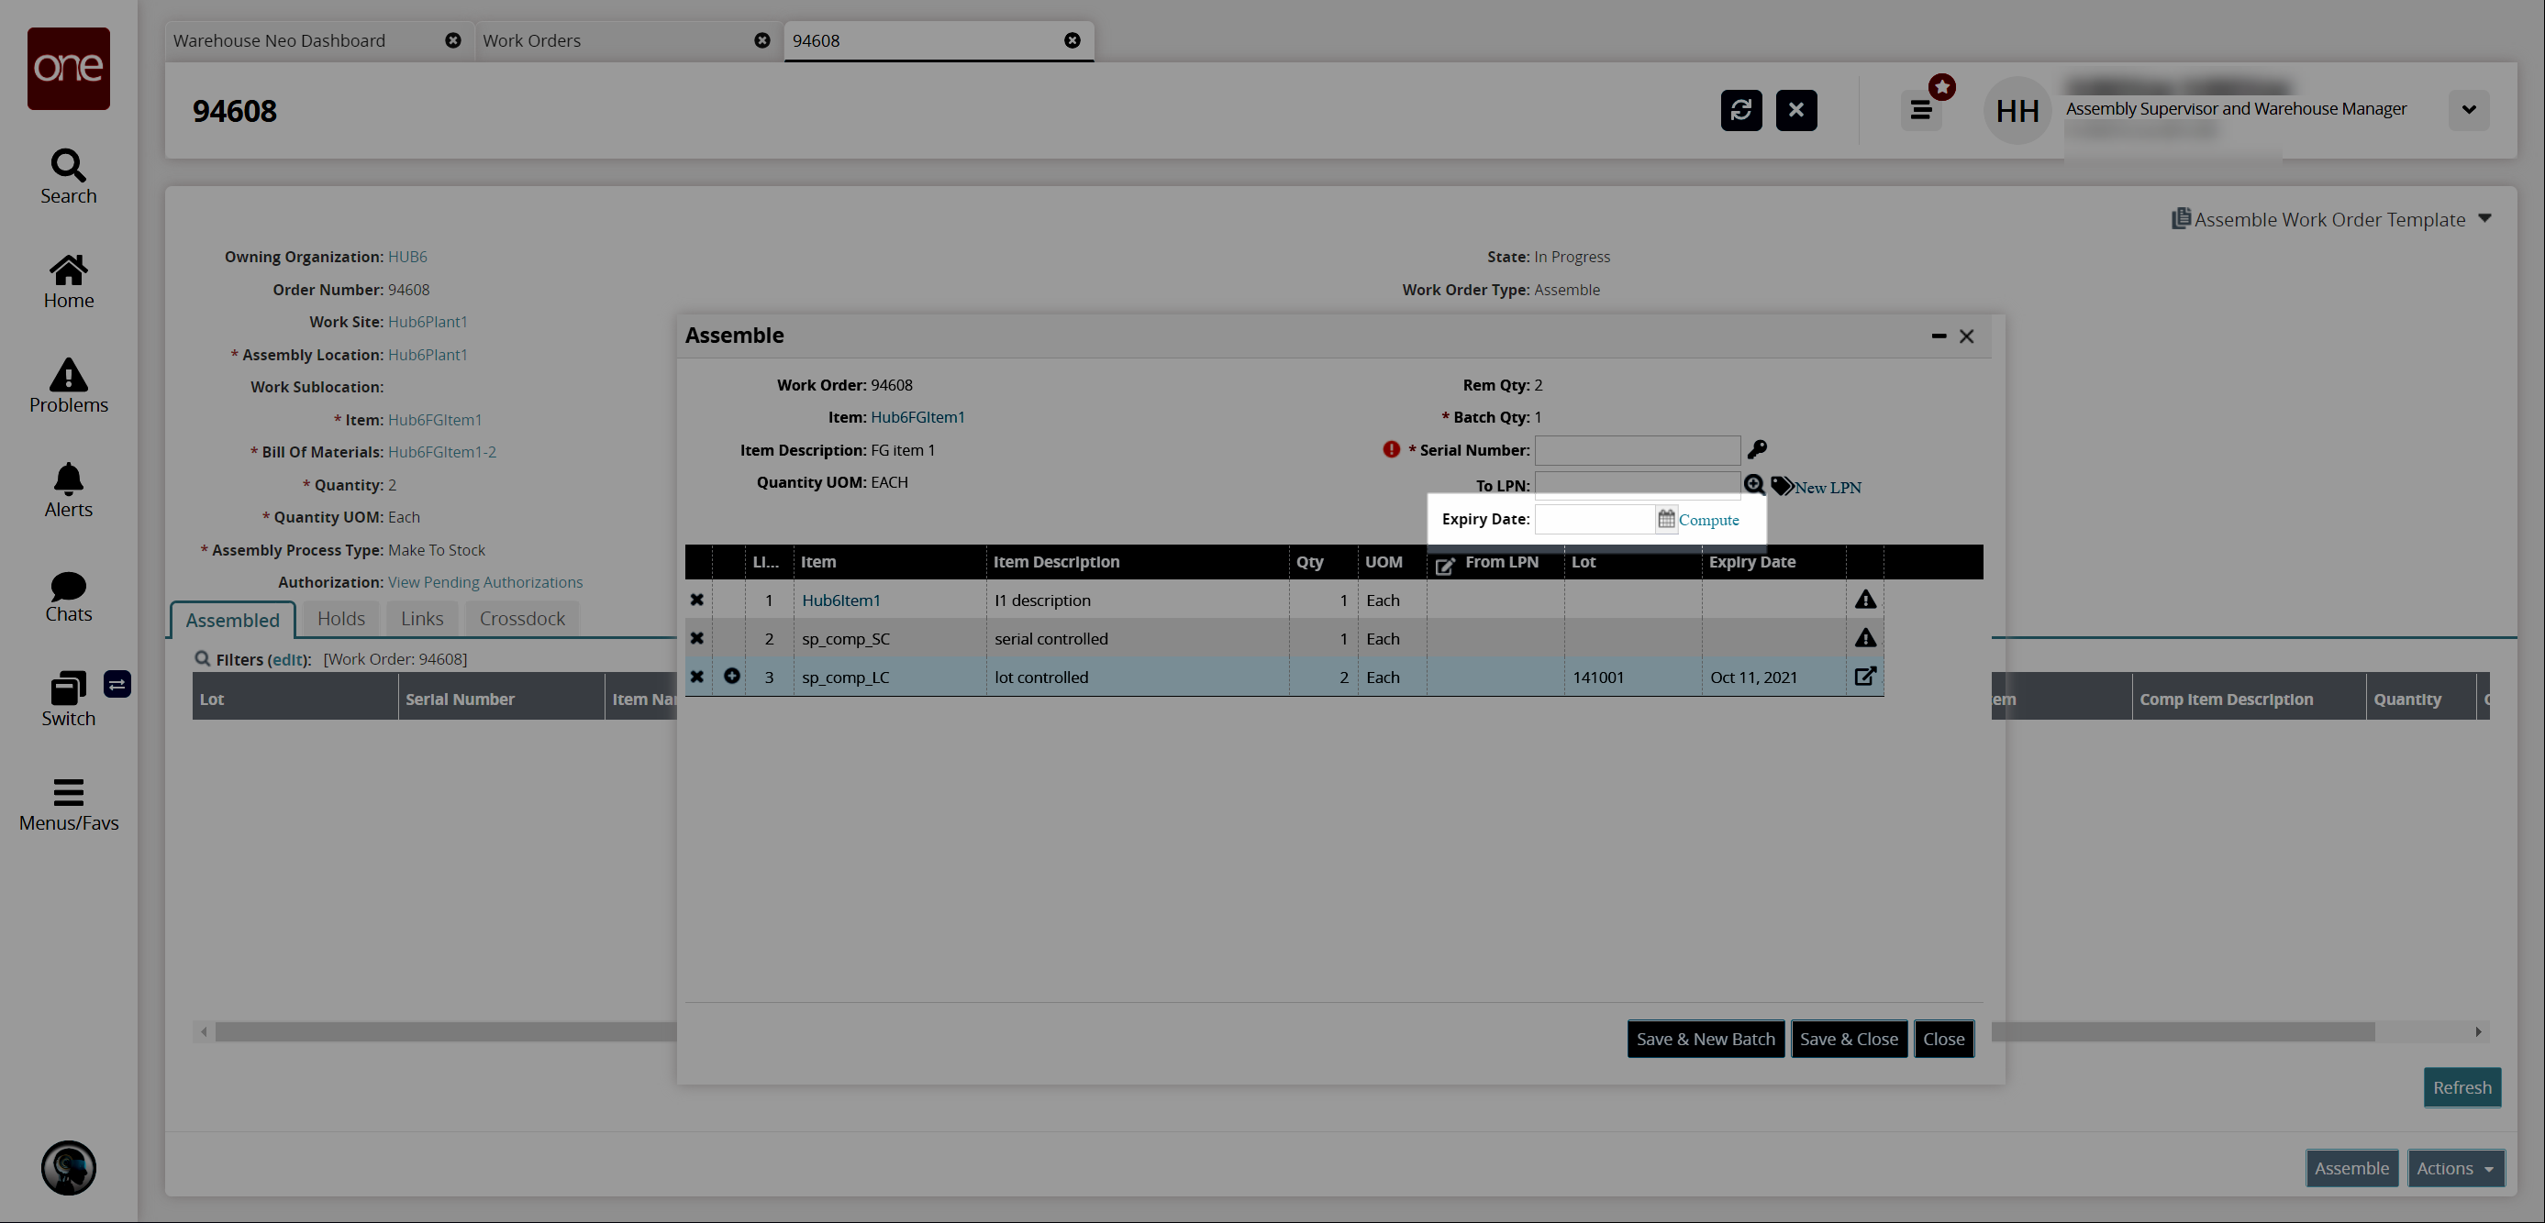
Task: Click plus icon on sp_comp_LC row
Action: (x=731, y=677)
